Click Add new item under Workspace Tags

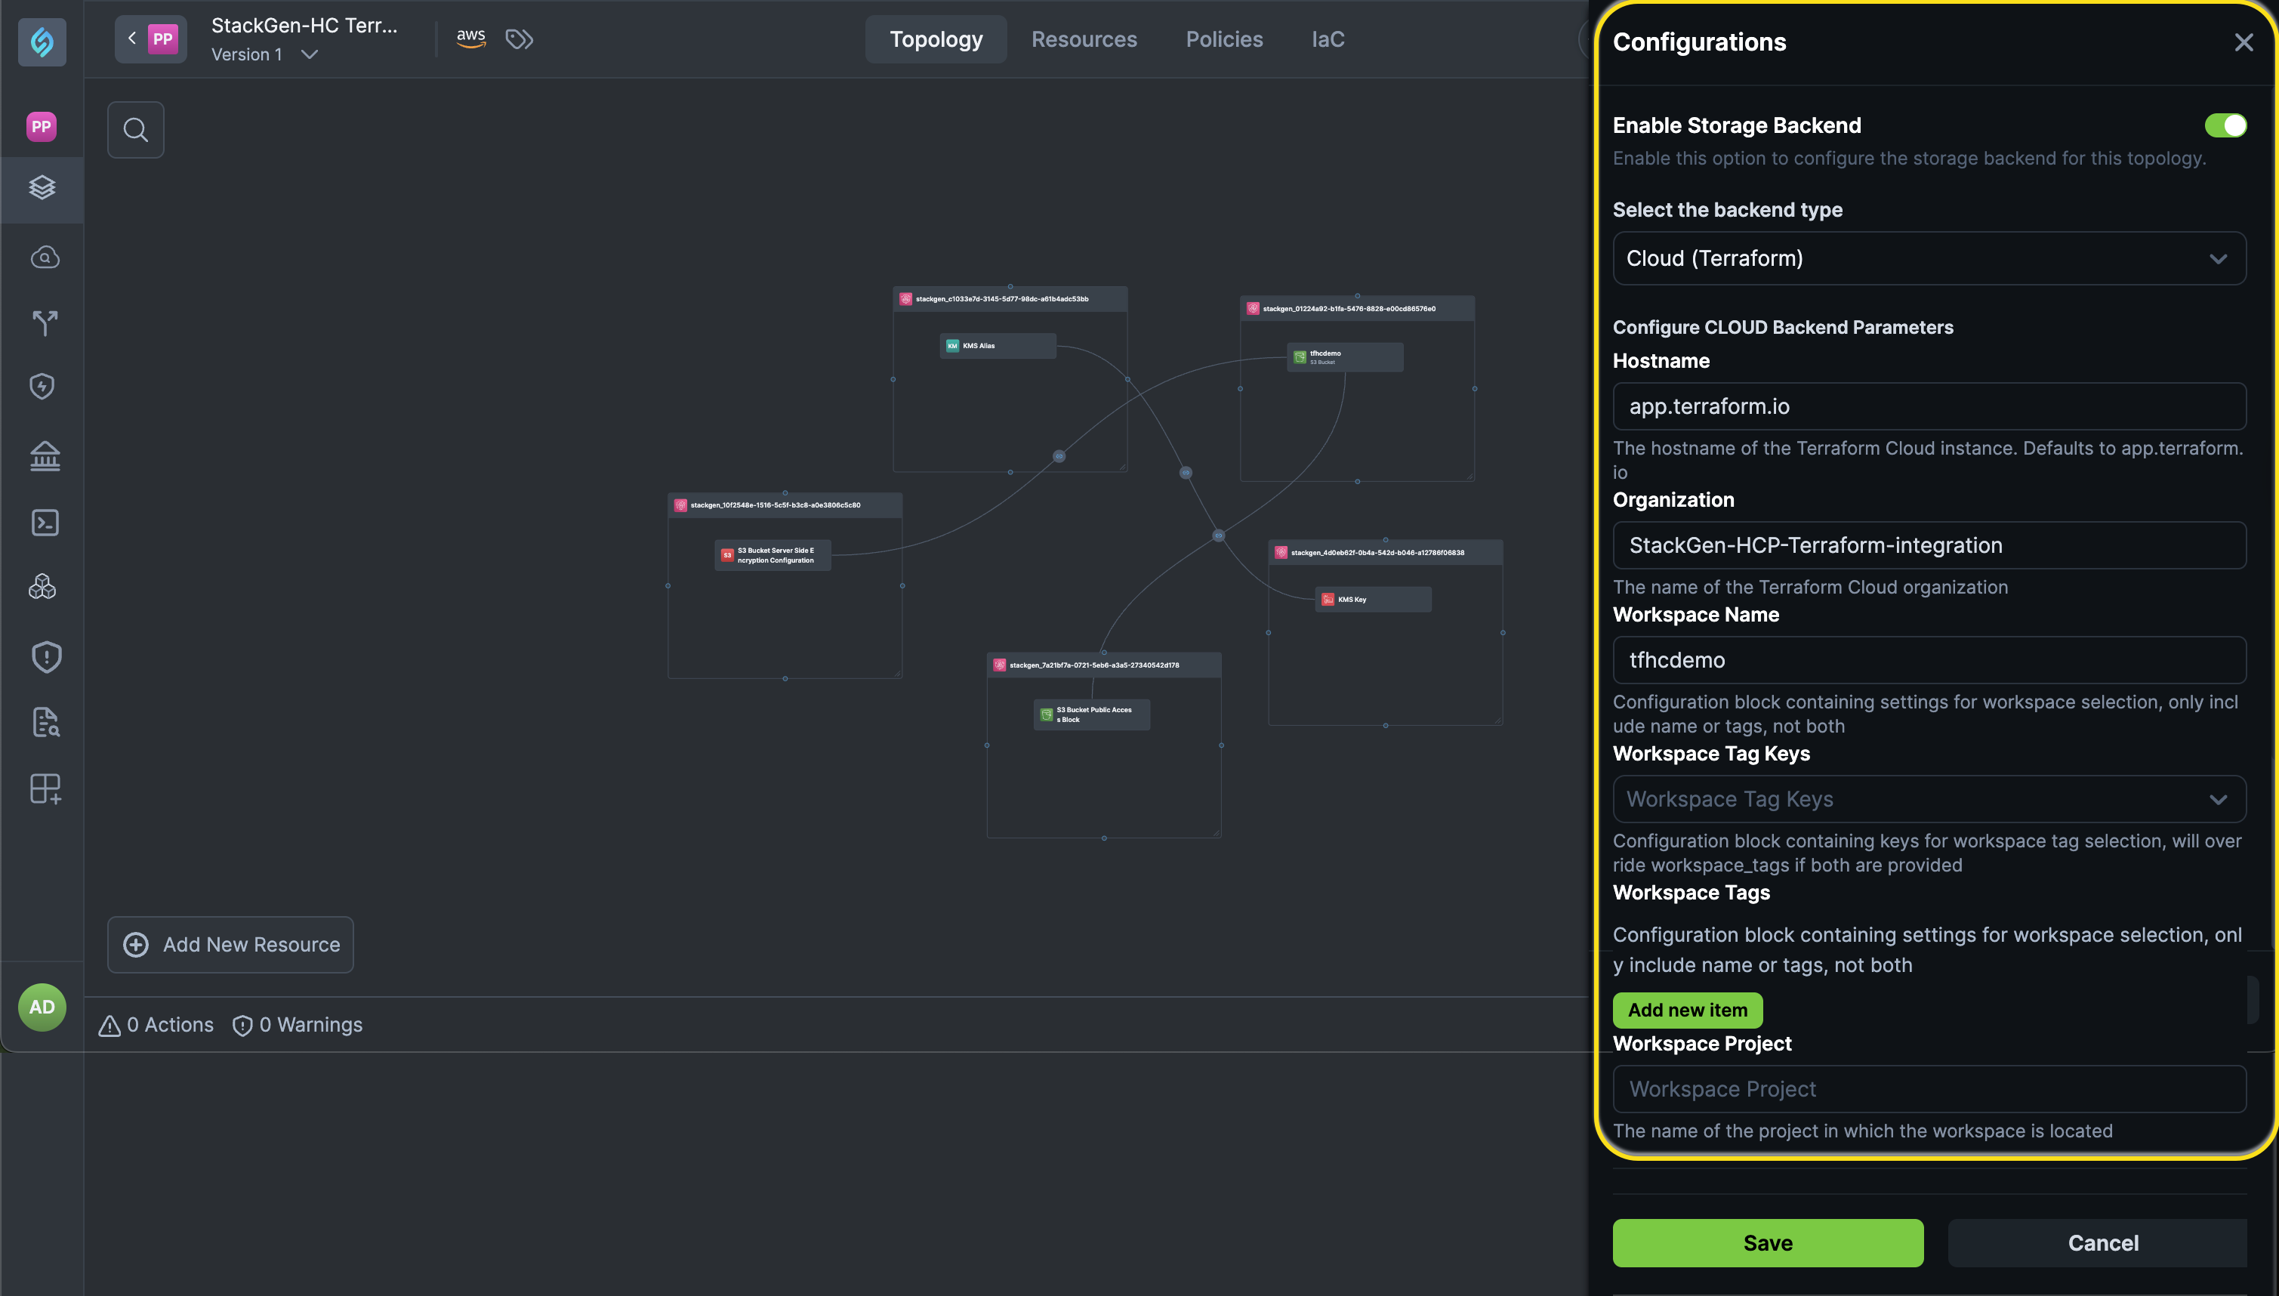pos(1686,1011)
